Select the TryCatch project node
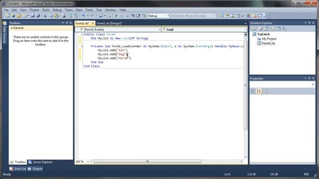Viewport: 319px width, 179px height. click(x=263, y=34)
